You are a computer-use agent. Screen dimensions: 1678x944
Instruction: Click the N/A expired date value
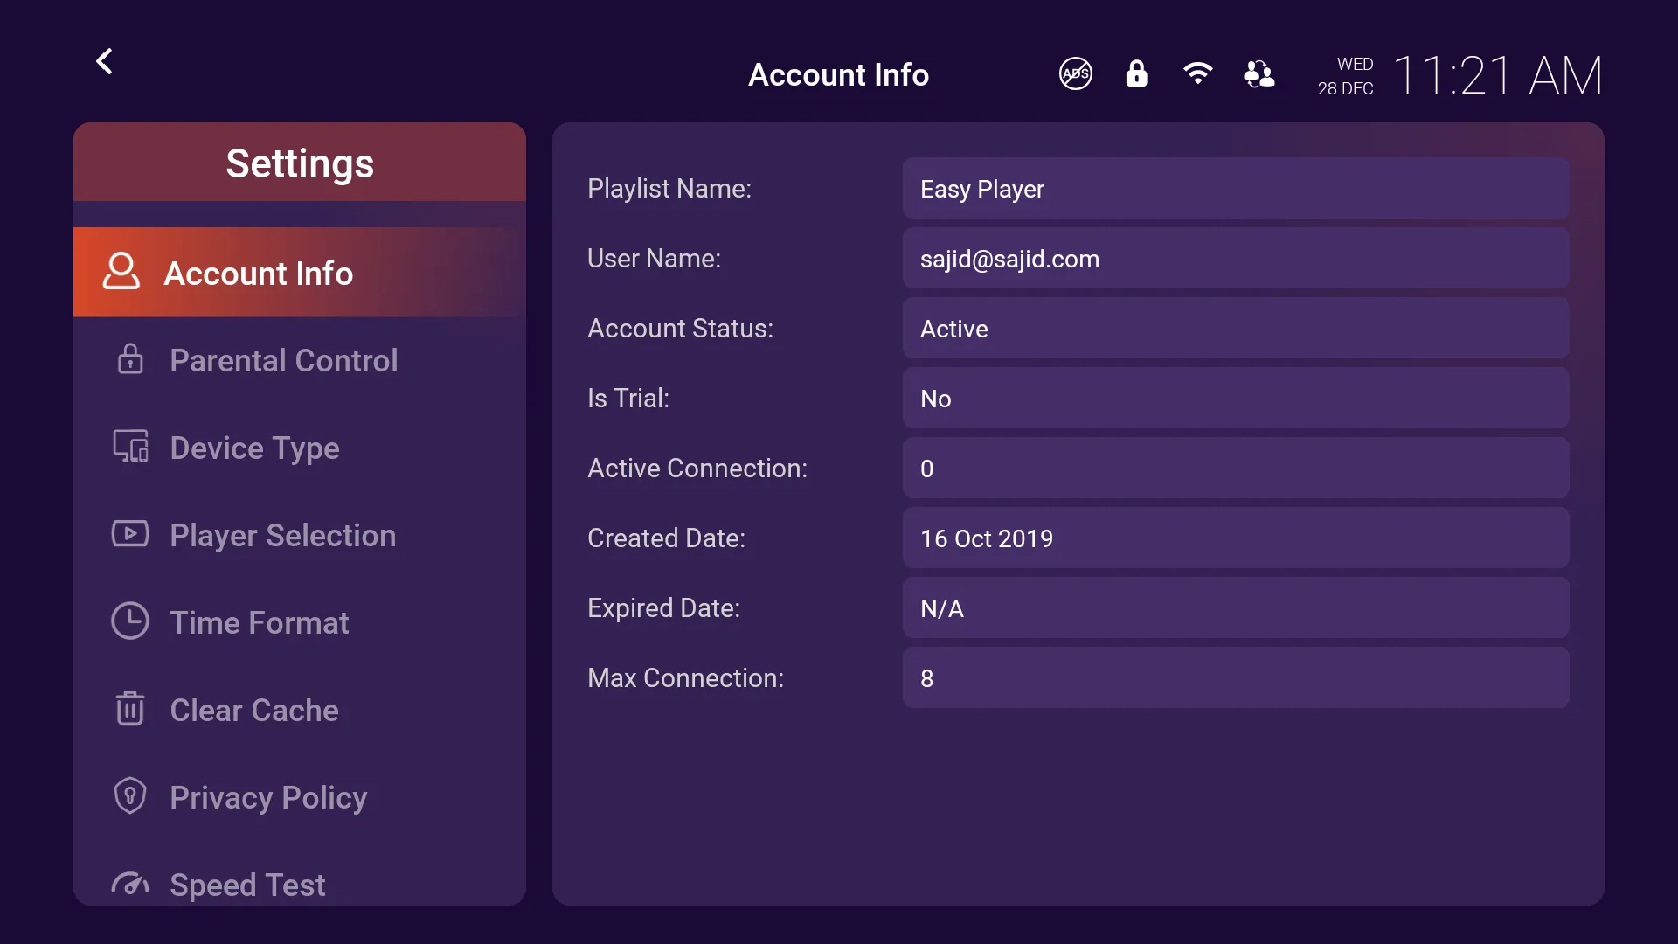tap(1236, 608)
